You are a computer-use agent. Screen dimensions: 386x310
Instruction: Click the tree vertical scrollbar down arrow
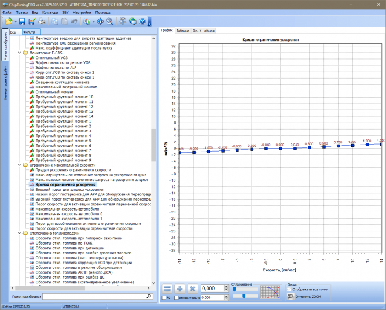pyautogui.click(x=153, y=283)
